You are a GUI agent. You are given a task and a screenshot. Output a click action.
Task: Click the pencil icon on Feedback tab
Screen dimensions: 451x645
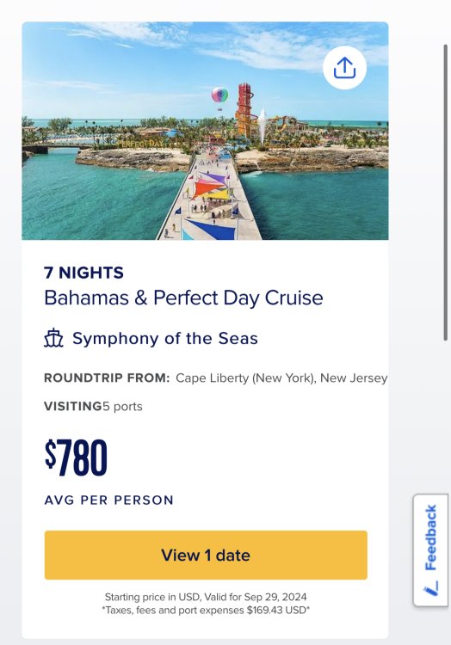point(431,588)
